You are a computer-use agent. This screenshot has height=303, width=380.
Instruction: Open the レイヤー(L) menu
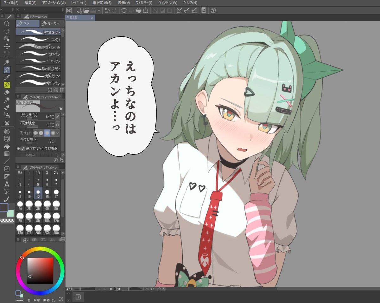[79, 3]
